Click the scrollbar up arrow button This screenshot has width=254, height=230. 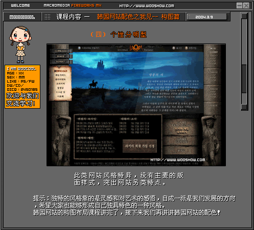click(x=244, y=16)
